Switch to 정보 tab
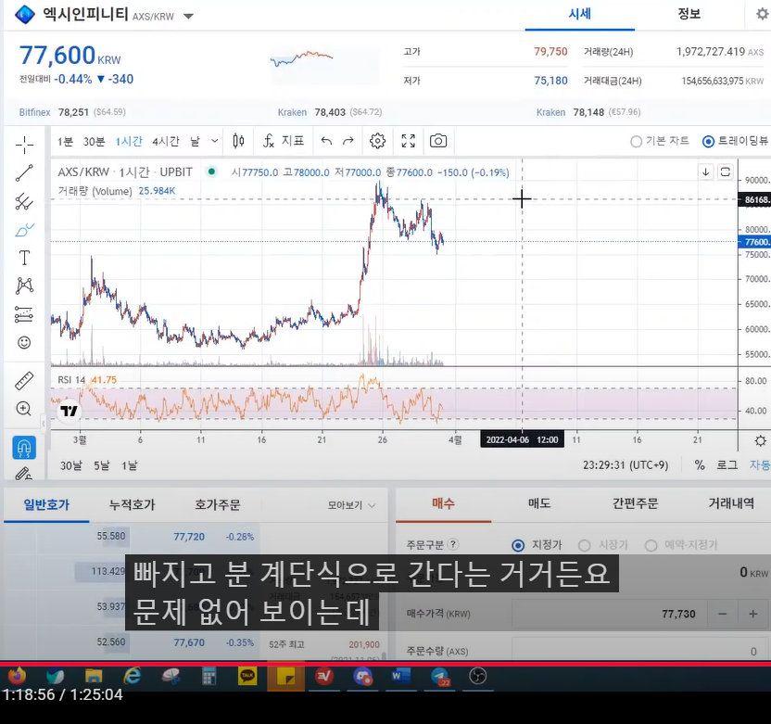Image resolution: width=771 pixels, height=724 pixels. point(689,14)
